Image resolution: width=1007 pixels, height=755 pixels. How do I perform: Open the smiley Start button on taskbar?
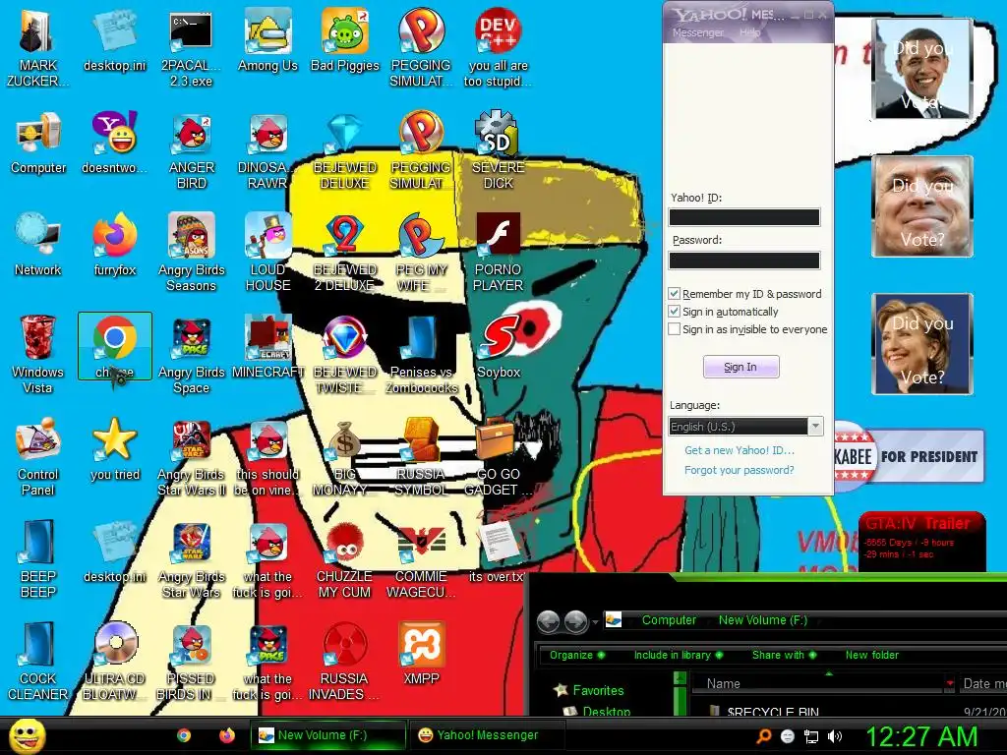[27, 735]
